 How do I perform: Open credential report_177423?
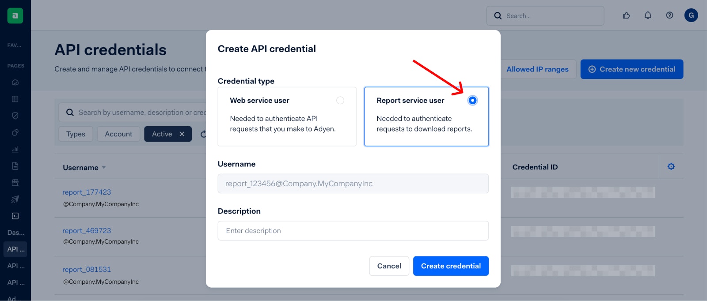pos(87,192)
